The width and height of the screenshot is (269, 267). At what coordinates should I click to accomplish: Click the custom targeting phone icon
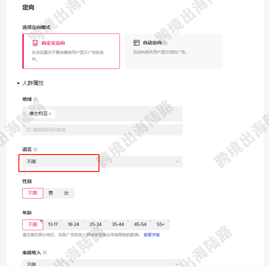tap(35, 43)
